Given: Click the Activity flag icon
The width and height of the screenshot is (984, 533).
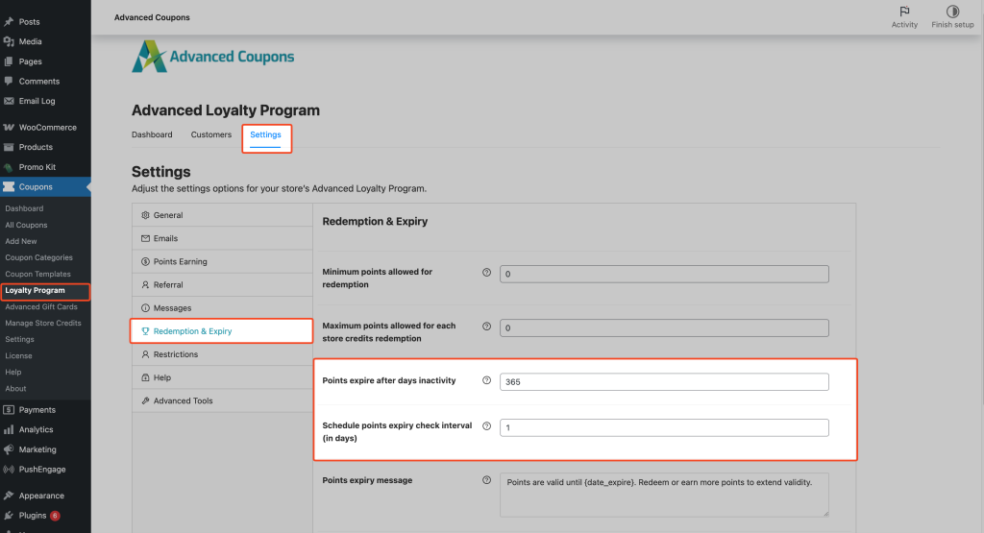Looking at the screenshot, I should click(x=904, y=12).
